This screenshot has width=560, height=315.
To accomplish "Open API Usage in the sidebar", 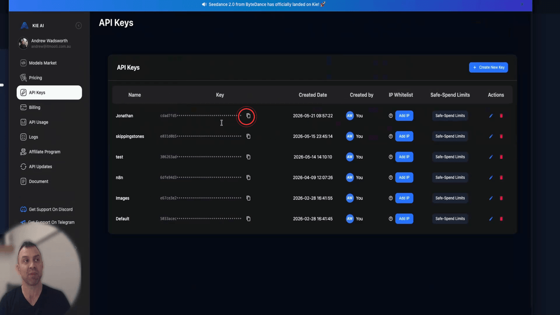I will click(49, 122).
